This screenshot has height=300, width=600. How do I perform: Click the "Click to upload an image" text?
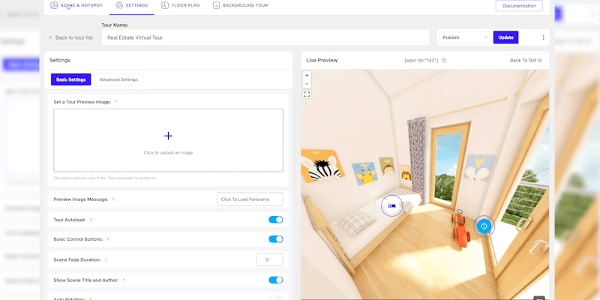pyautogui.click(x=168, y=153)
